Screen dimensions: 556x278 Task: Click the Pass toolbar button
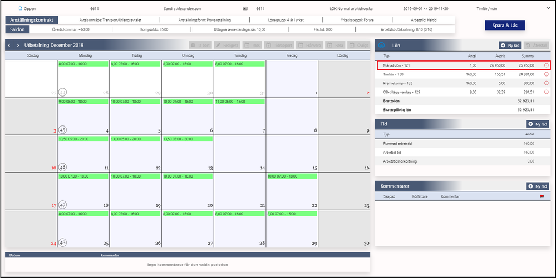(x=253, y=46)
